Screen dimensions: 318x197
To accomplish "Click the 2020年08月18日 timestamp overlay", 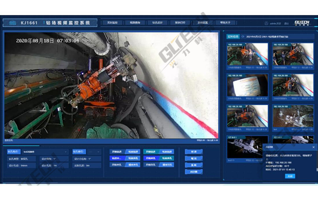I will coord(47,41).
